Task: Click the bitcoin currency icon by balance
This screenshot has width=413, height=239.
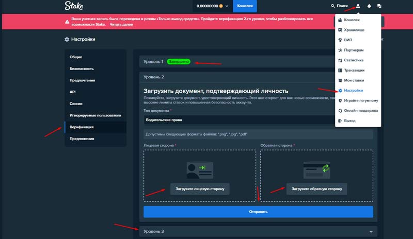Action: [220, 6]
